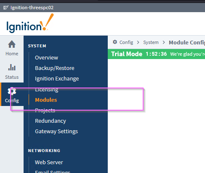Click the Trial Mode label
Image resolution: width=205 pixels, height=173 pixels.
tap(127, 54)
